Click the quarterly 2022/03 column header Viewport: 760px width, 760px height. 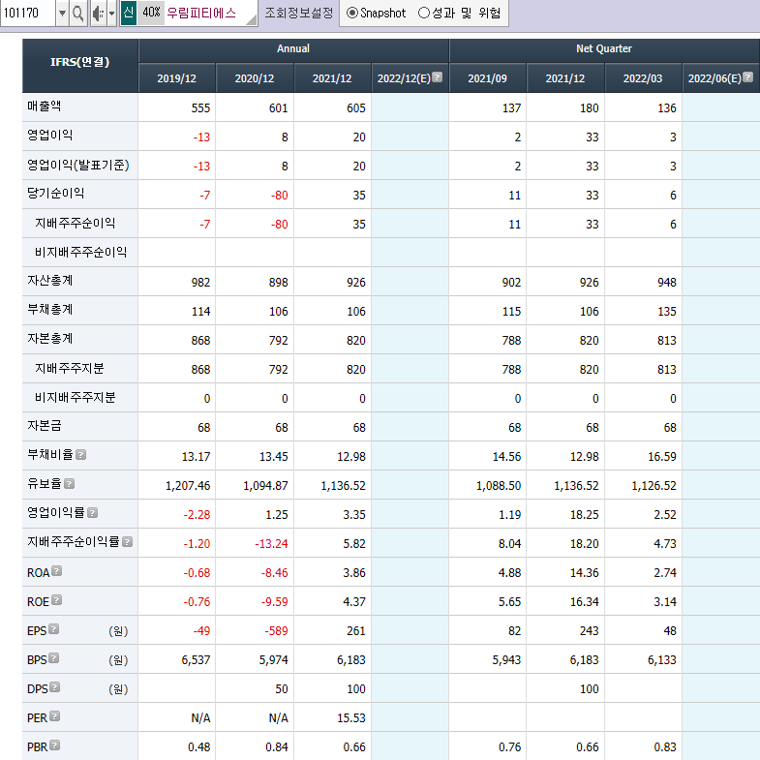[x=643, y=78]
